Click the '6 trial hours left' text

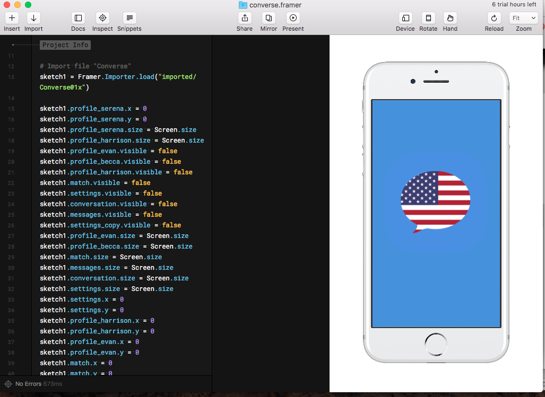coord(514,5)
